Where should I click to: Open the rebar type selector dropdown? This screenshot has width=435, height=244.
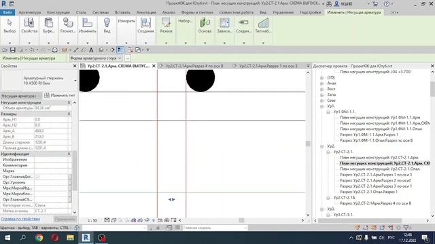75,81
